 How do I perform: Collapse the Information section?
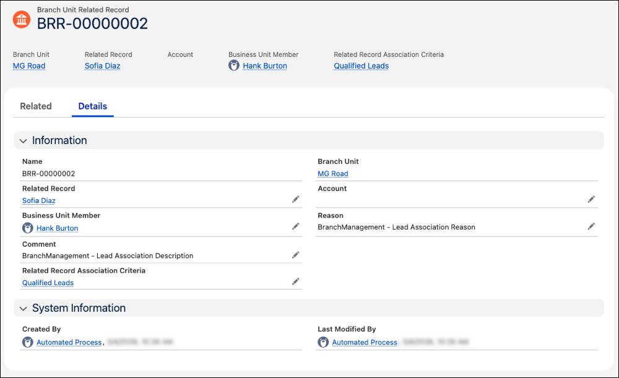(24, 141)
